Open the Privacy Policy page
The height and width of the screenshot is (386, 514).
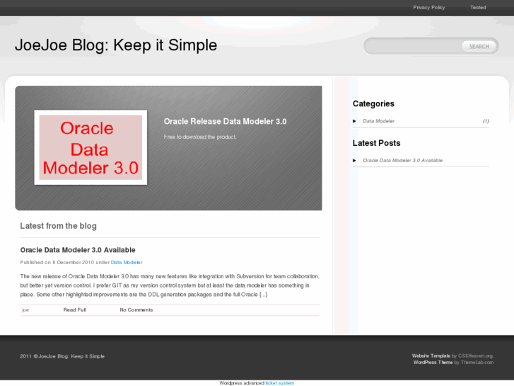coord(428,7)
